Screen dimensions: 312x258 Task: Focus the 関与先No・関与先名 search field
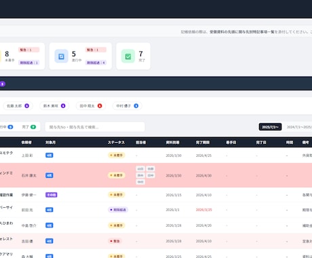coord(95,127)
